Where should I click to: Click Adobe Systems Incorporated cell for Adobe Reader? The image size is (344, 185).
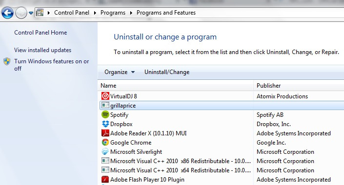(x=294, y=133)
